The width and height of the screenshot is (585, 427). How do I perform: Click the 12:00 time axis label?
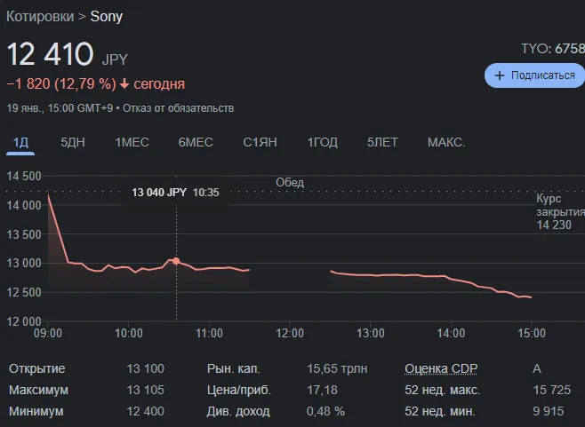[290, 333]
